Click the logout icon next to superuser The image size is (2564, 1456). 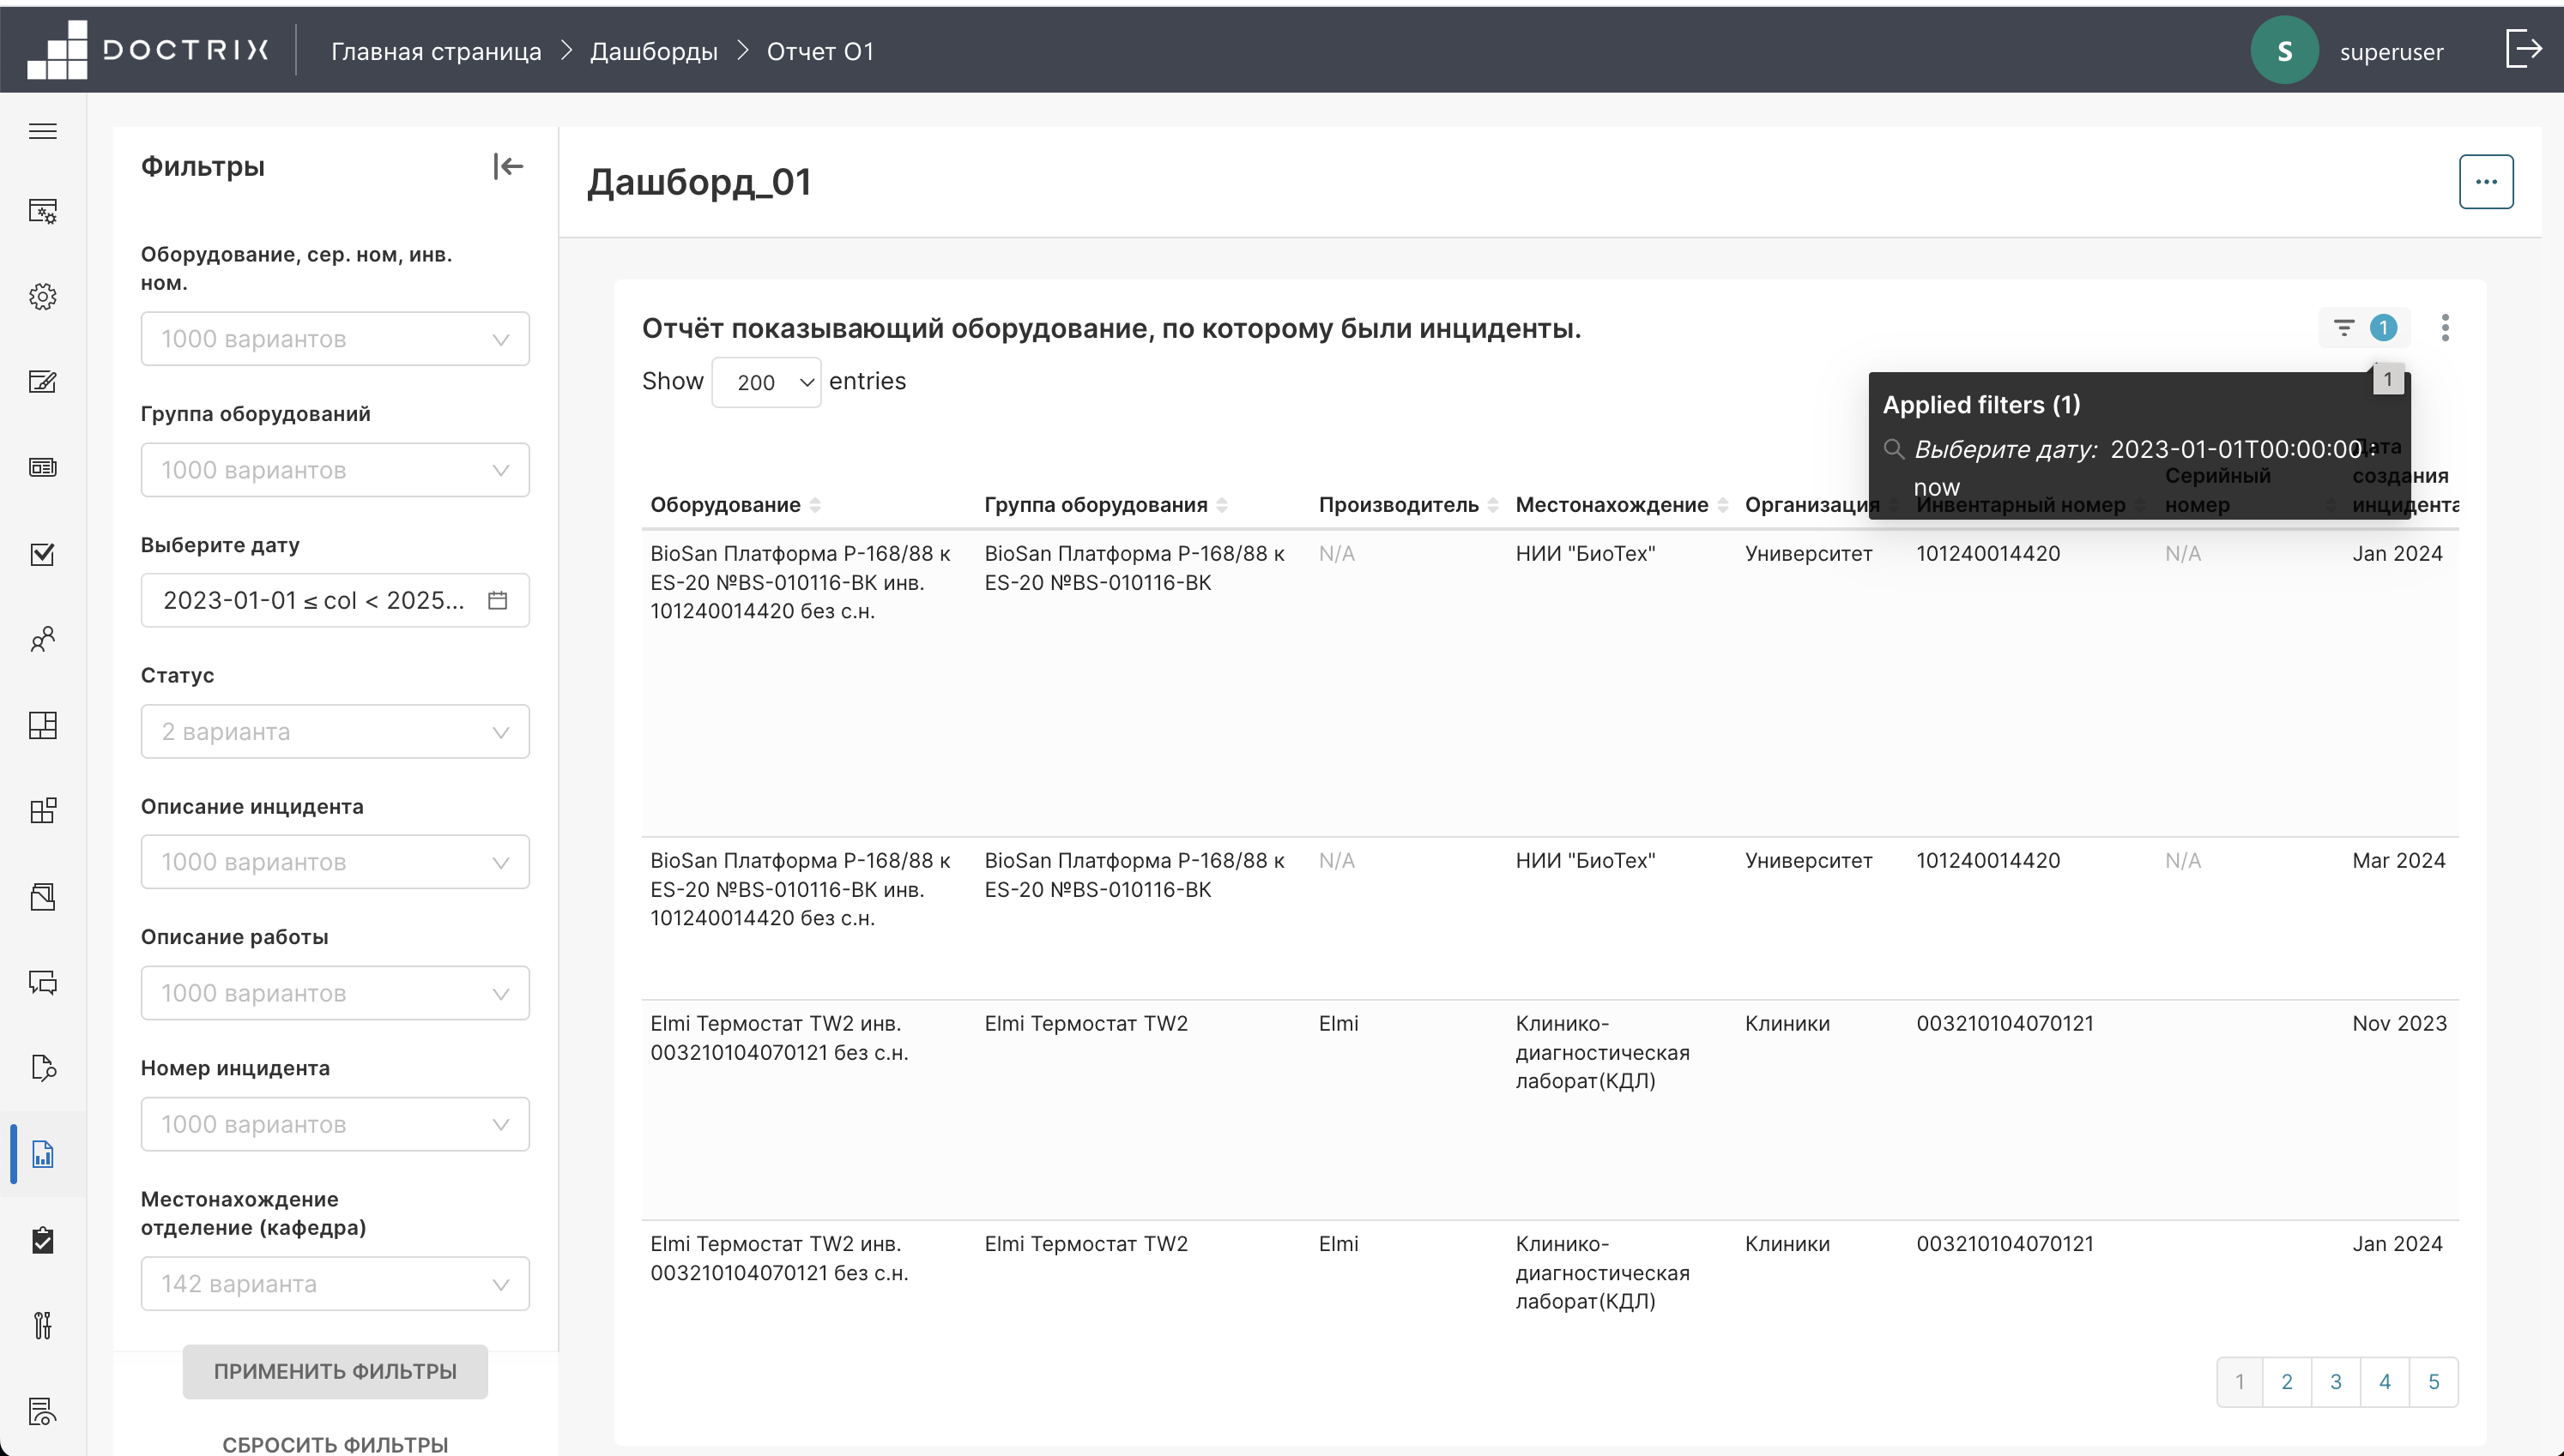(2523, 49)
